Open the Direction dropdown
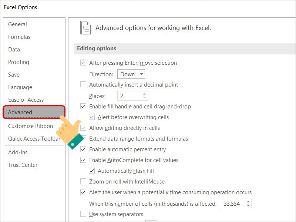Image resolution: width=296 pixels, height=222 pixels. pos(131,74)
